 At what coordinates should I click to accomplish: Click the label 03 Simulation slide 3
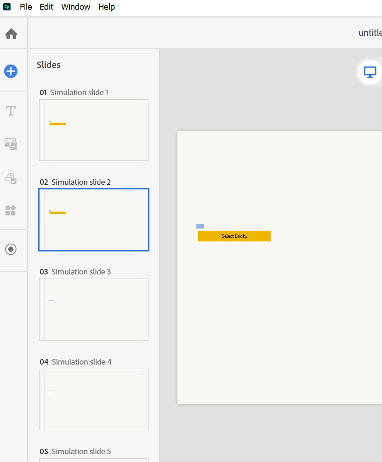click(75, 272)
